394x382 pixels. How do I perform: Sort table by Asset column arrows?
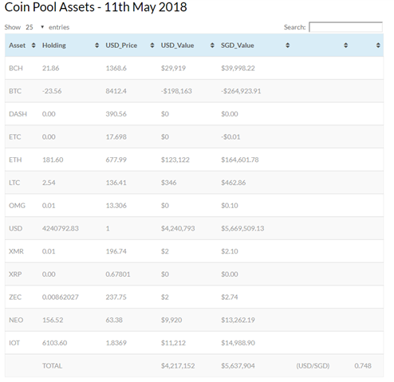click(x=33, y=45)
